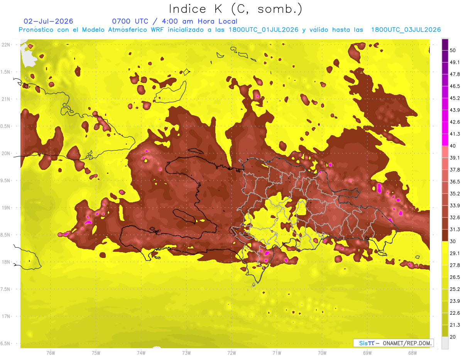The width and height of the screenshot is (463, 358).
Task: Click the '9.5N' latitude label
Action: pos(5,180)
